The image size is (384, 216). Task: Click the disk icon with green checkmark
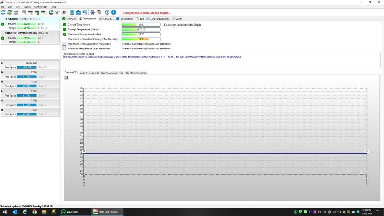pyautogui.click(x=37, y=12)
